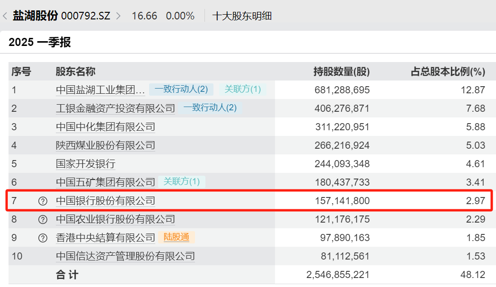Click 一致行动人(2) tag in row 1
The height and width of the screenshot is (287, 496).
181,89
